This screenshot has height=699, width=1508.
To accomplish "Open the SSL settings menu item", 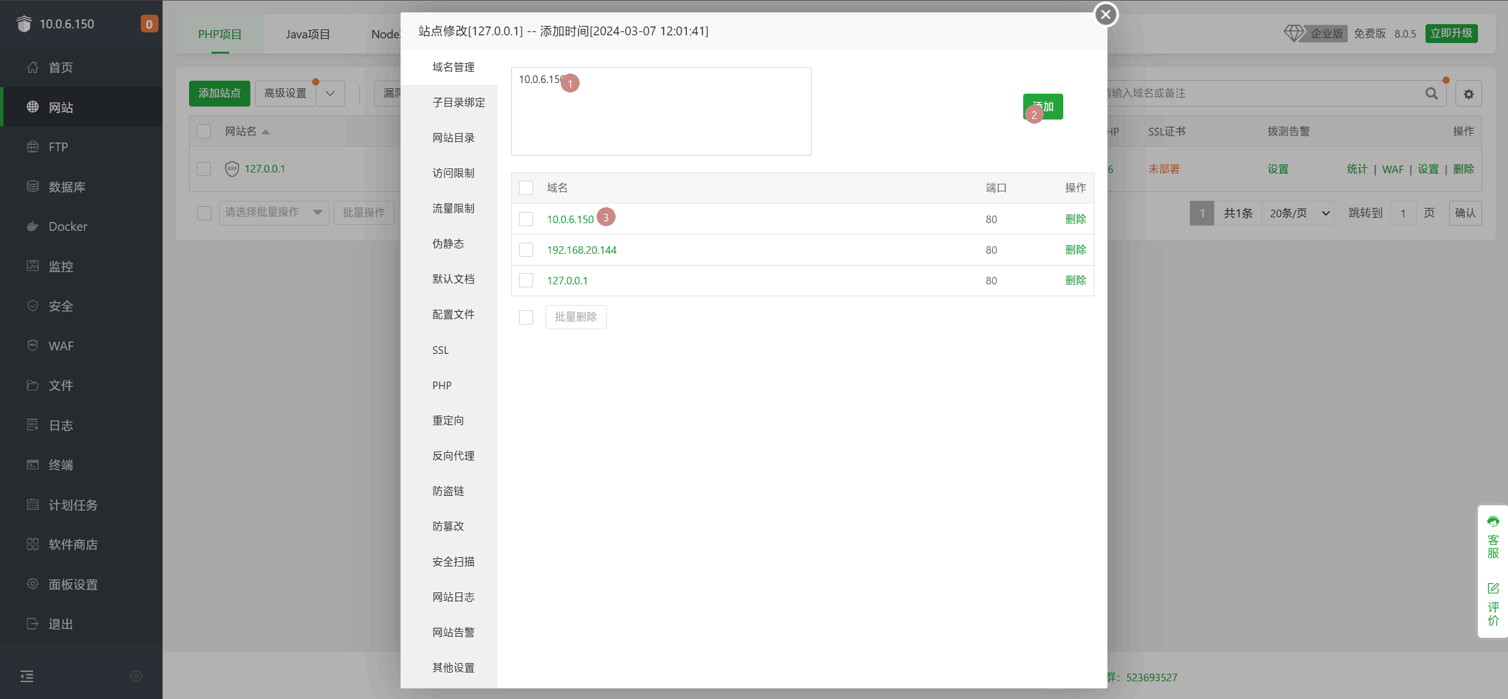I will click(x=441, y=350).
